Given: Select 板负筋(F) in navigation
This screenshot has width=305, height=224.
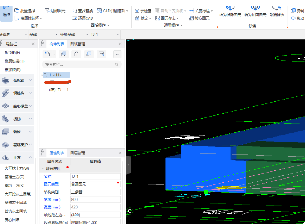Looking at the screenshot, I should [x=12, y=53].
